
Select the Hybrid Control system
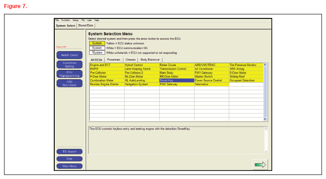click(x=142, y=65)
